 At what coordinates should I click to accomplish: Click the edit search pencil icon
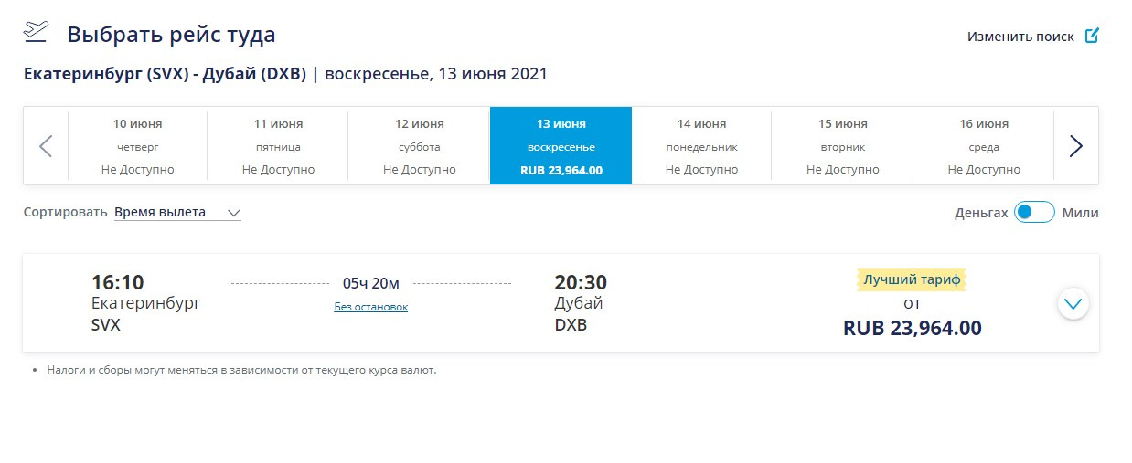[1092, 36]
